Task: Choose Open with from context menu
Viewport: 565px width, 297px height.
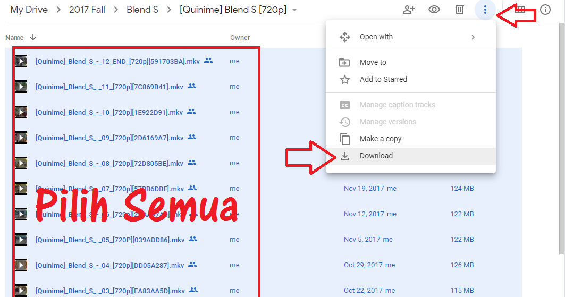Action: 411,37
